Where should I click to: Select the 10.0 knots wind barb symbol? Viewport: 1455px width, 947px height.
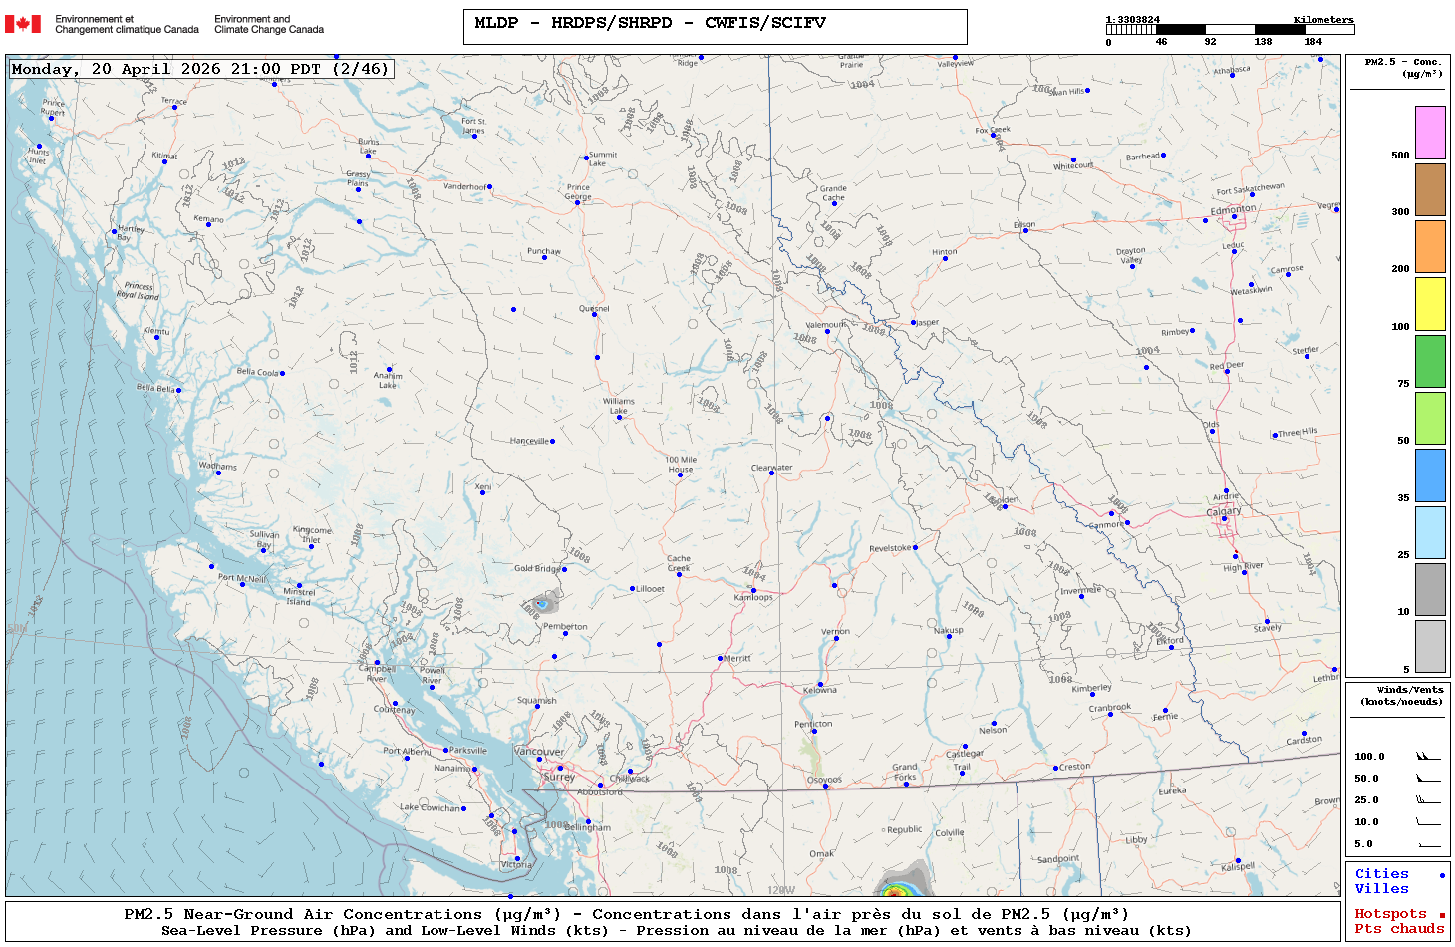tap(1428, 822)
